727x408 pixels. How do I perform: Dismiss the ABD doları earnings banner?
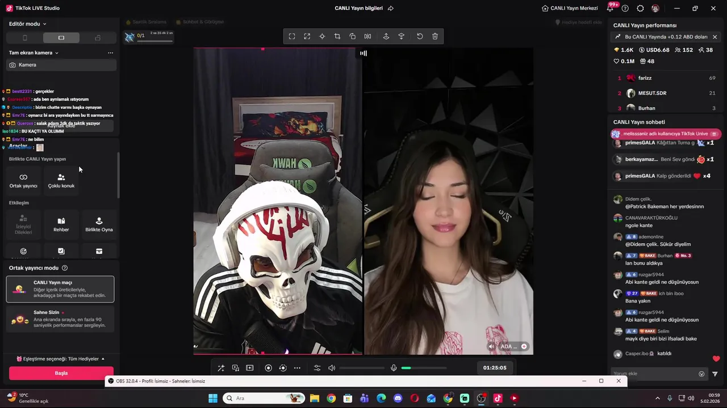point(715,37)
